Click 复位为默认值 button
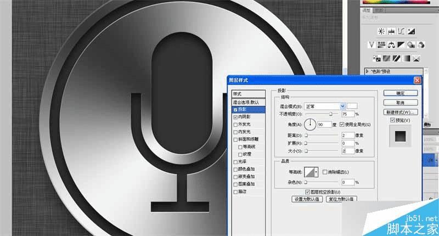439x236 pixels. [x=341, y=199]
